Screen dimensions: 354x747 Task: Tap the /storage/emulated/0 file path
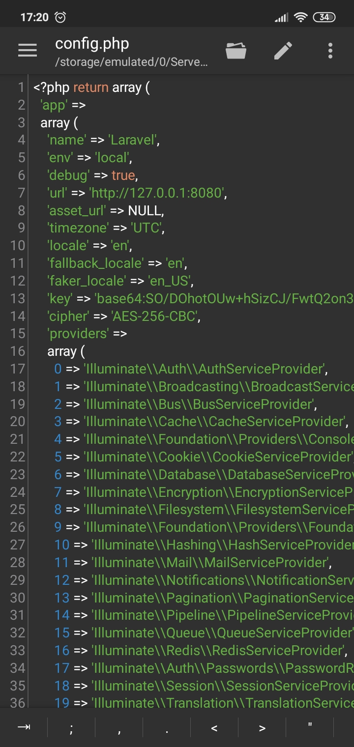(x=131, y=63)
